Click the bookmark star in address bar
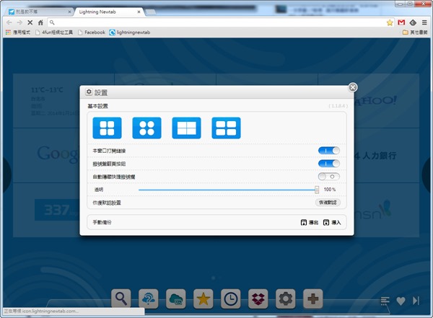This screenshot has height=318, width=433. 390,22
